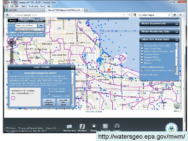Open address bar history dropdown arrow
Screen dimensions: 188x141
(x=127, y=15)
